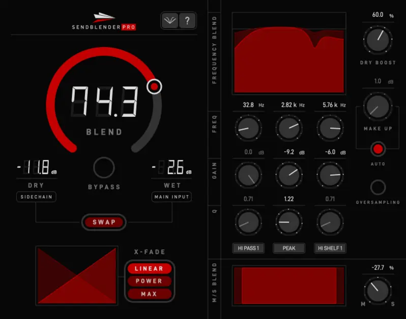The image size is (406, 319).
Task: Click the Peak band Q knob
Action: pos(289,222)
